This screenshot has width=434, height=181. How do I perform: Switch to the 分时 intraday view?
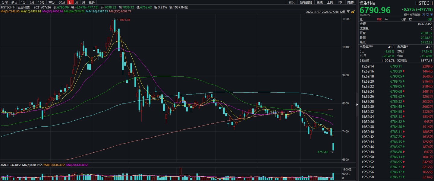click(x=5, y=2)
